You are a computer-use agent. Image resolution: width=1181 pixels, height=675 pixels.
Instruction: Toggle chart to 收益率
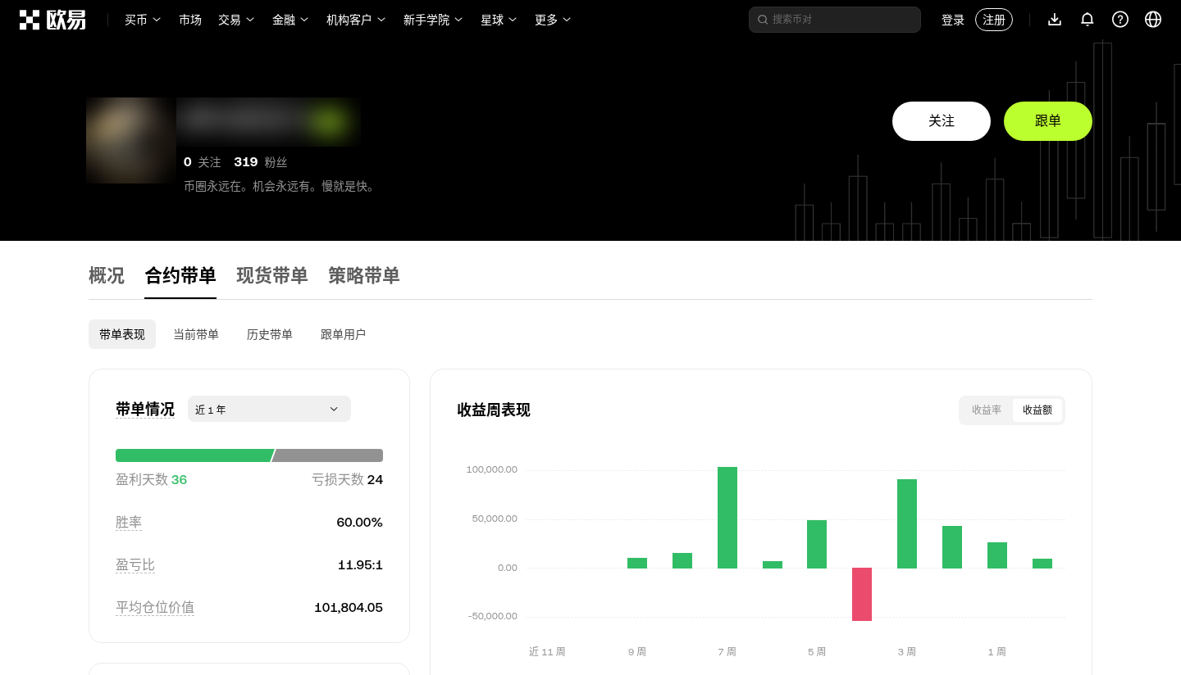tap(987, 410)
